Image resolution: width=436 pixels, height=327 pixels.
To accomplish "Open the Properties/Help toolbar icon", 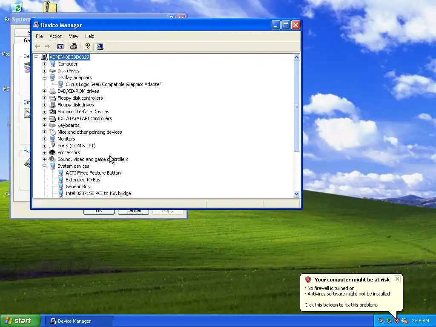I will [87, 46].
